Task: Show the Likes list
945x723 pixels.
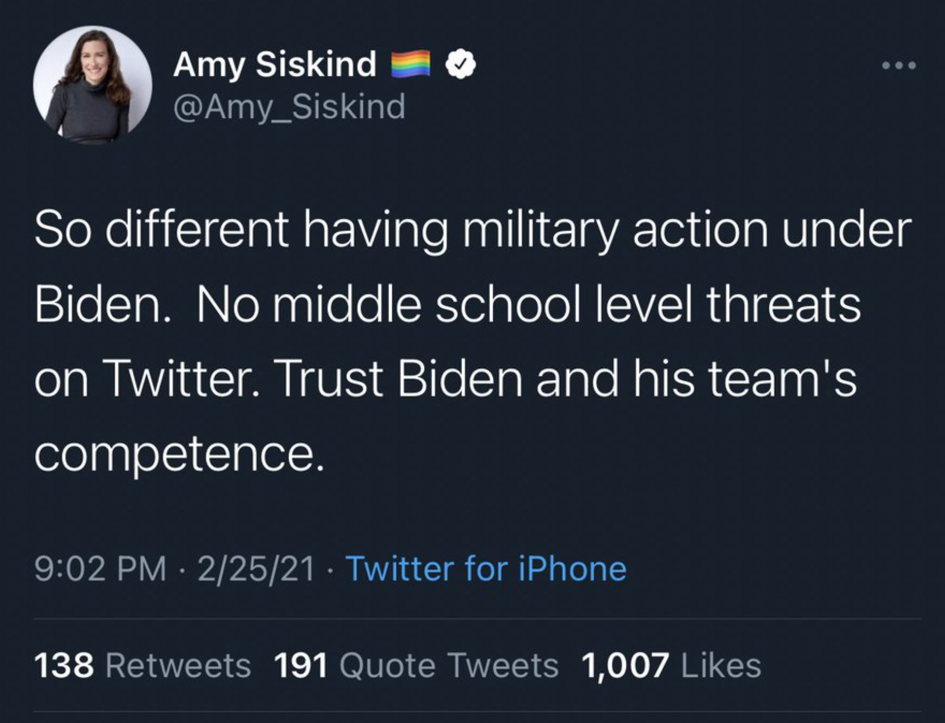Action: tap(721, 666)
